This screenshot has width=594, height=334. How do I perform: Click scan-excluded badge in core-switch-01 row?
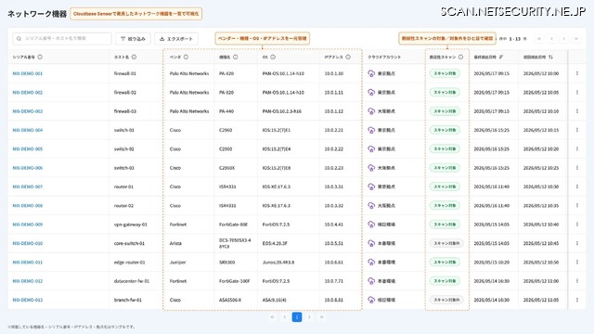446,243
